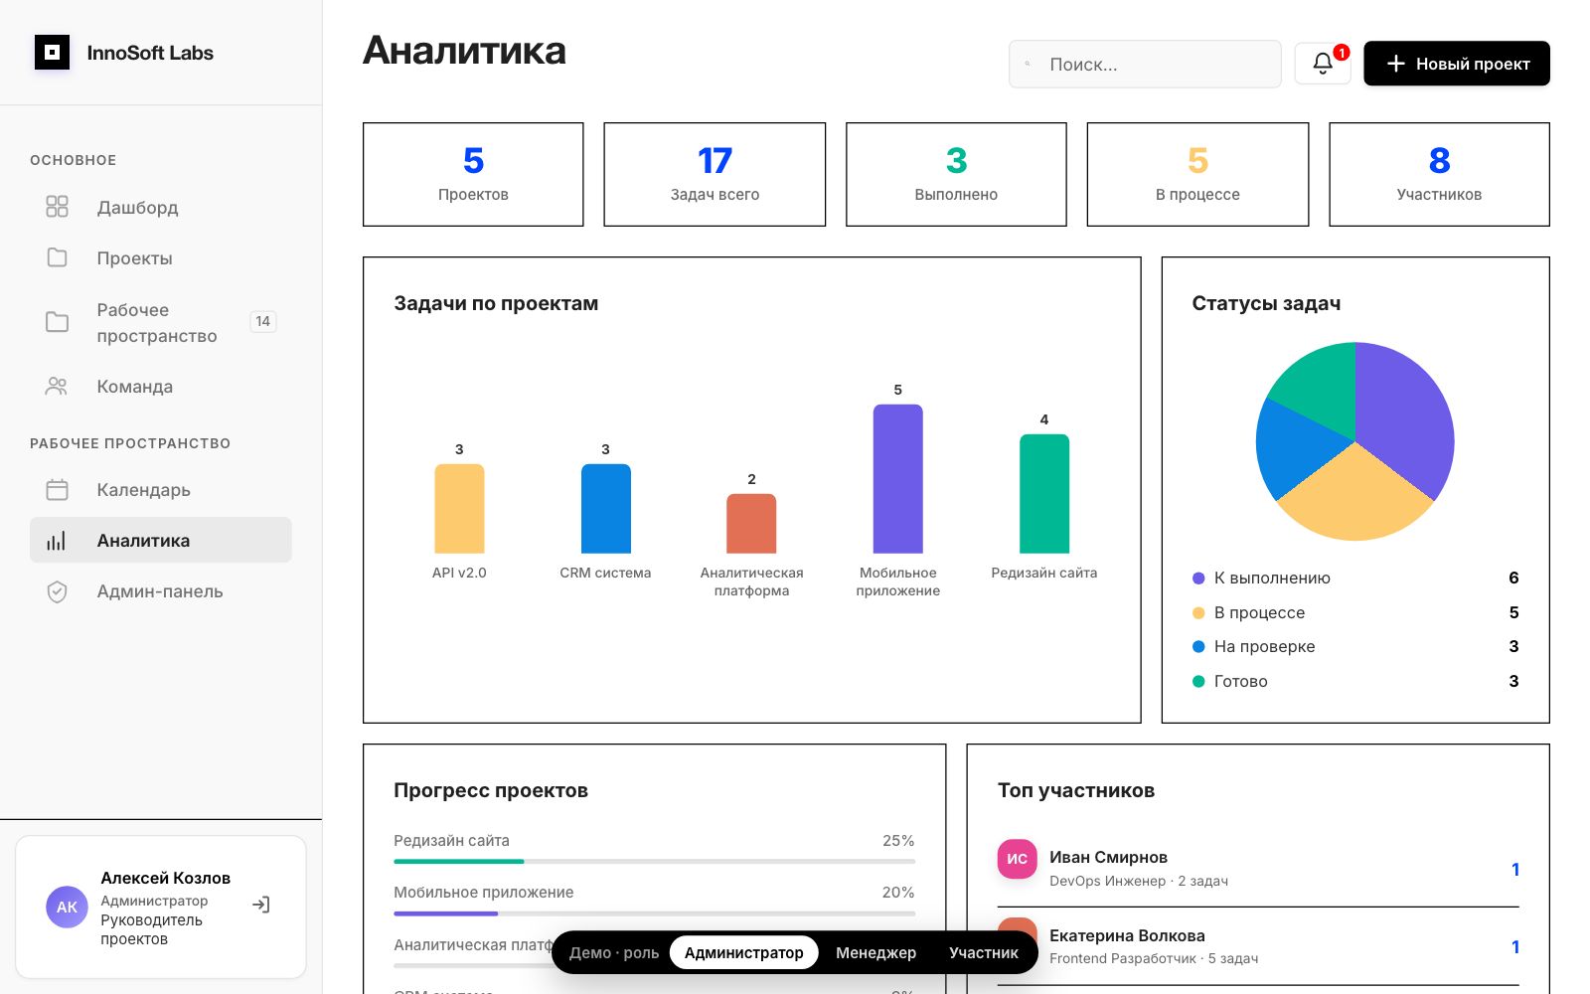Click the Новый проект button
Screen dimensions: 1590x994
[1457, 64]
